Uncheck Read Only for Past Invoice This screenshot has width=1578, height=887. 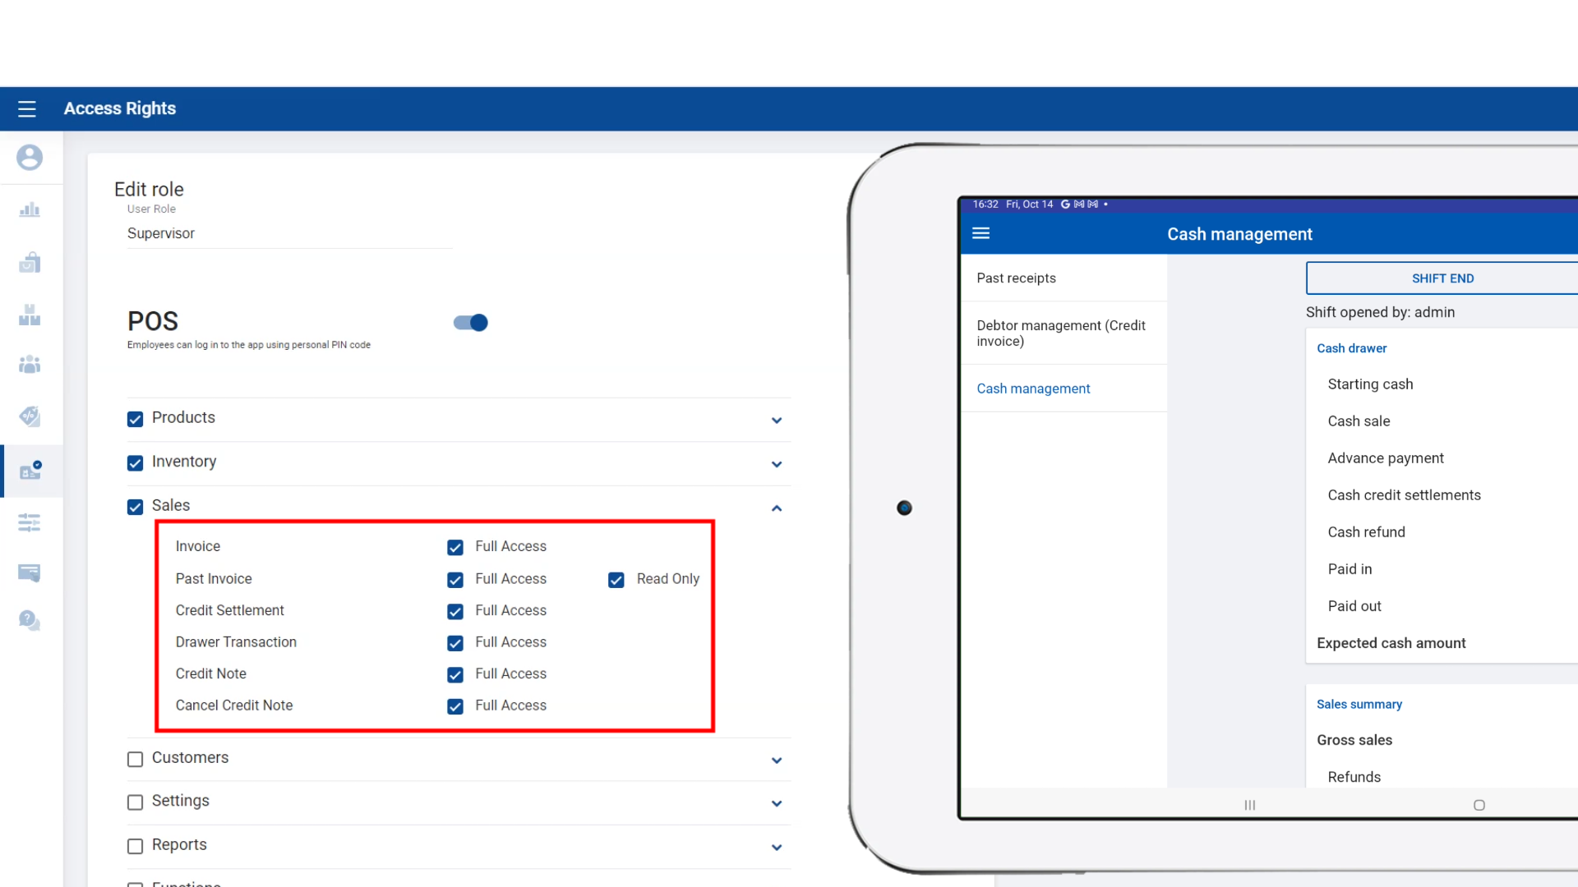click(616, 580)
